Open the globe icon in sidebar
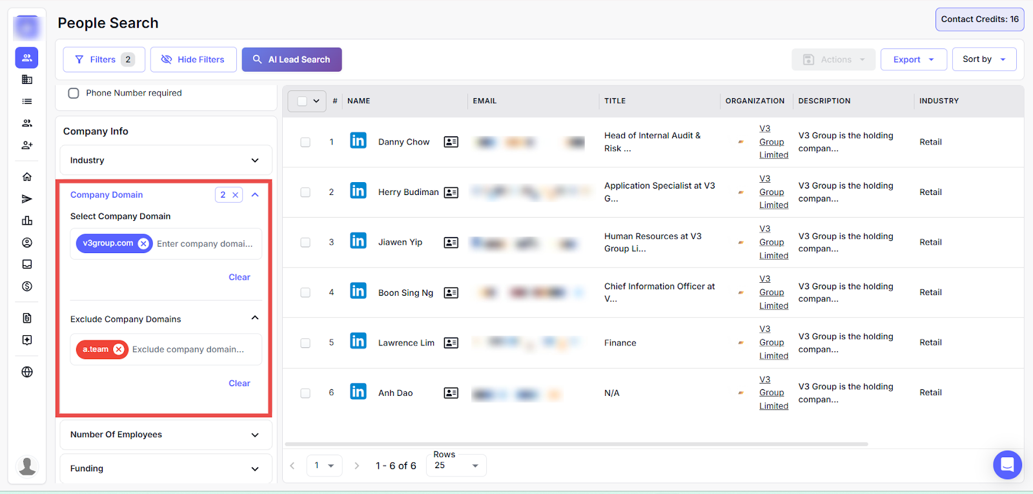1033x494 pixels. [27, 372]
